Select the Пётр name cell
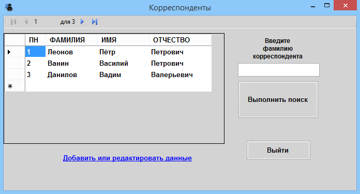Viewport: 360px width, 194px height. click(x=123, y=52)
